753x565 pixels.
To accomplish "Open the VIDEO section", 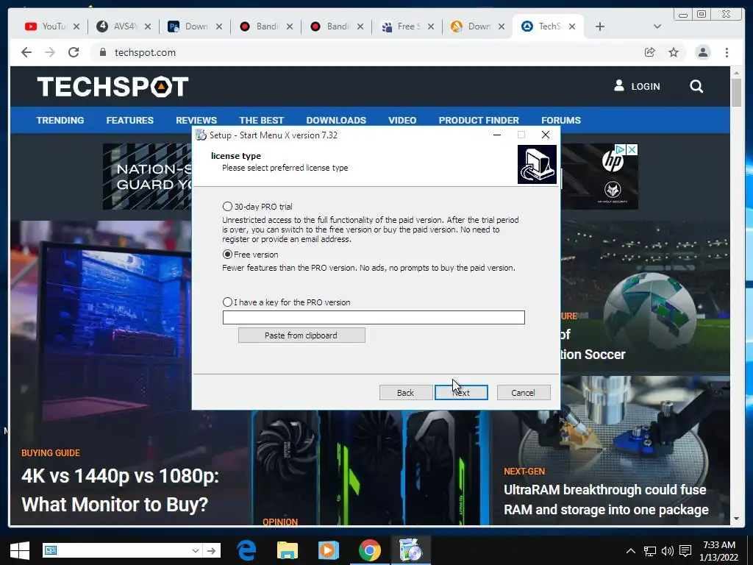I will click(402, 120).
